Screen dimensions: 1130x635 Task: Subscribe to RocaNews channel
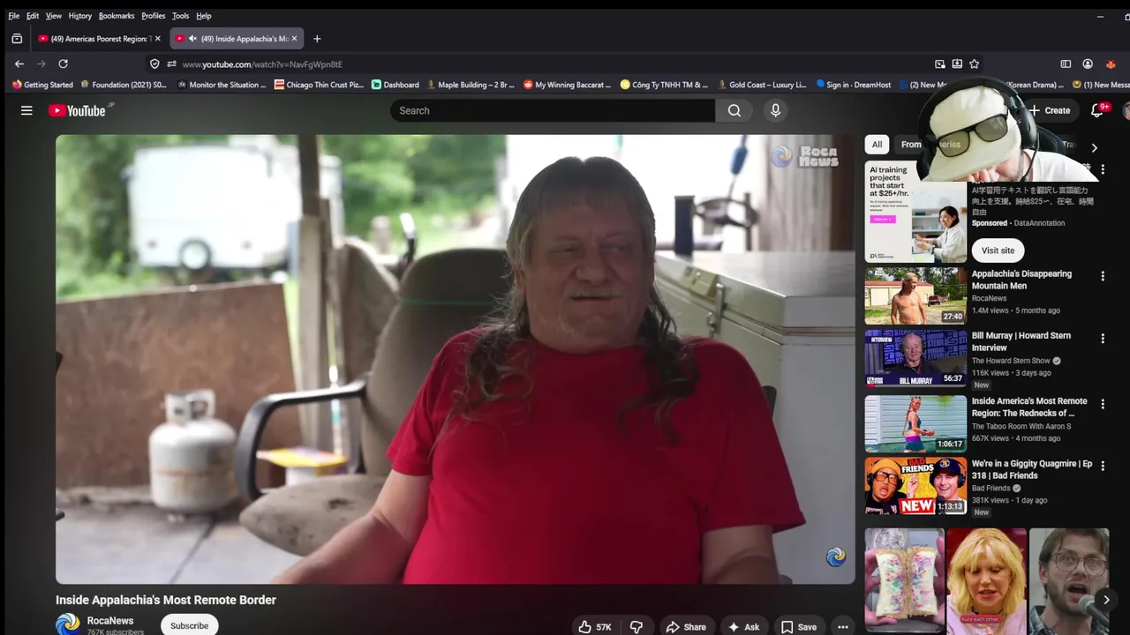point(189,625)
